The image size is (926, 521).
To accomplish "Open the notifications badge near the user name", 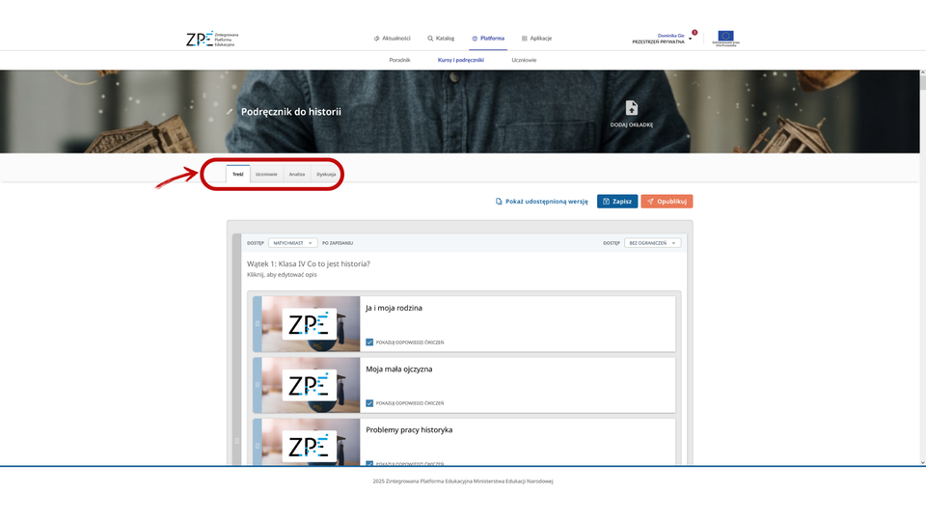I will tap(694, 33).
